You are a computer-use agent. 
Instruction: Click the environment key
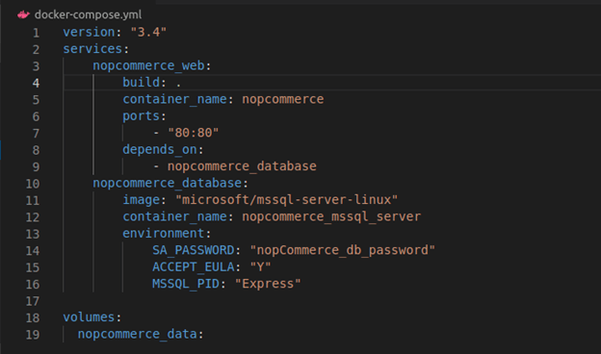164,234
